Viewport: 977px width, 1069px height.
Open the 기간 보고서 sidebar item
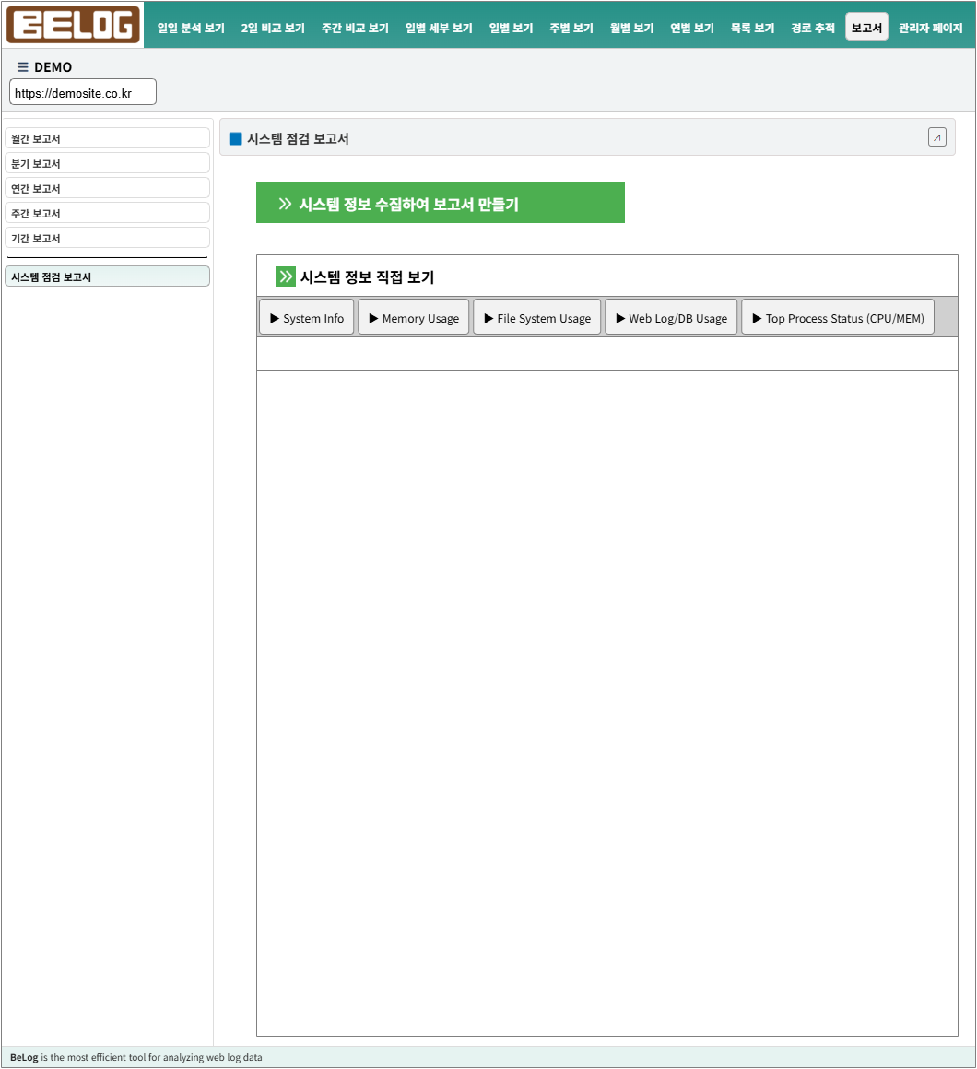tap(107, 238)
